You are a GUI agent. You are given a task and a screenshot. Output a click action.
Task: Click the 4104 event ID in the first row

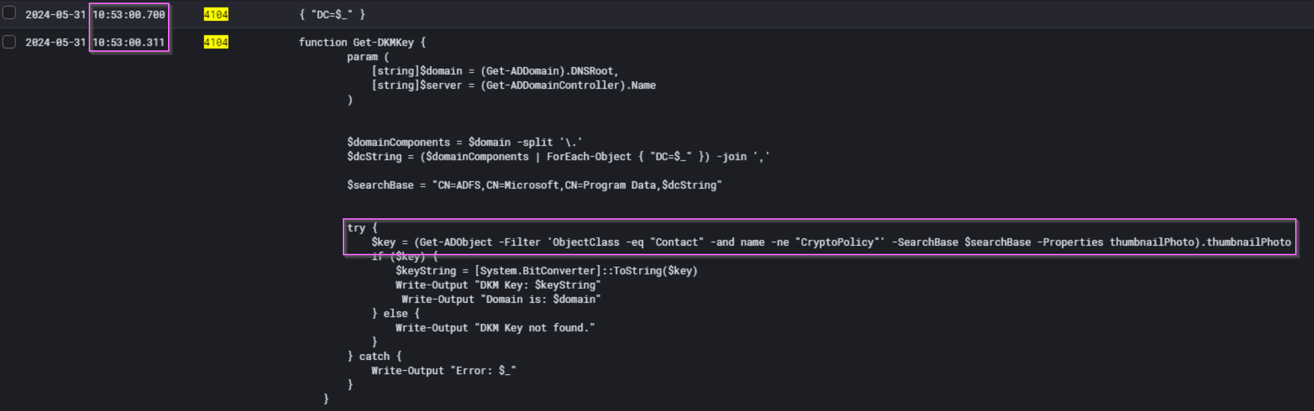216,14
